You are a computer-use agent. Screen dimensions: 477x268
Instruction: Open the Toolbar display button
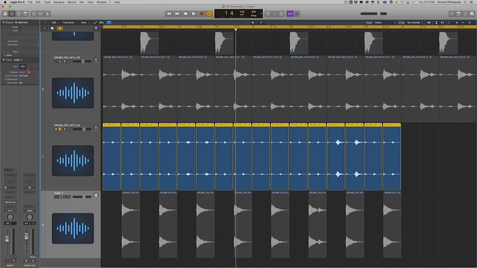point(25,14)
